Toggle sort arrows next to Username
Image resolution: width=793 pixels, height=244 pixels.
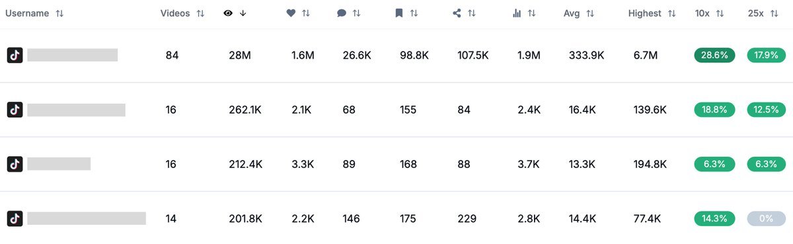tap(59, 13)
